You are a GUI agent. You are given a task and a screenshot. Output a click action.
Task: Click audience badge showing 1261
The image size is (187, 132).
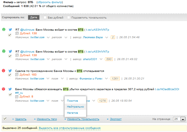click(x=115, y=79)
